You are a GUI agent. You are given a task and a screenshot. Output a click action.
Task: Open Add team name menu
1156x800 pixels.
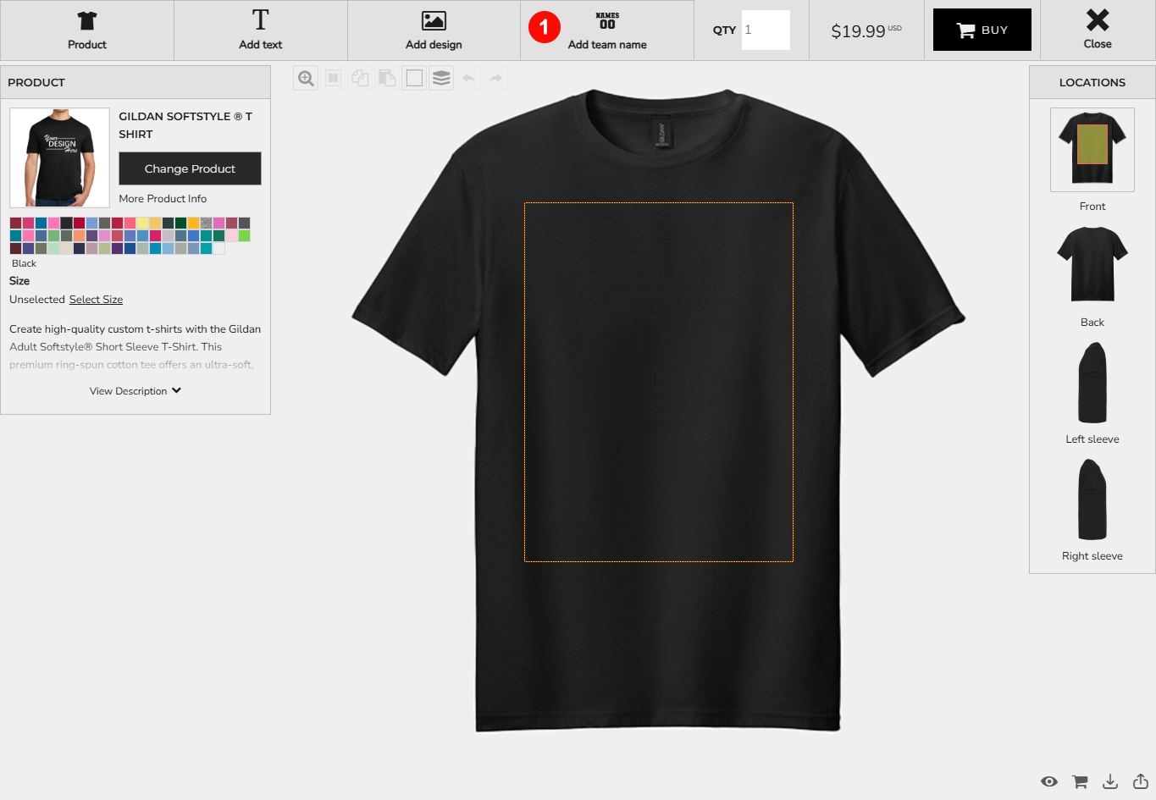tap(607, 30)
